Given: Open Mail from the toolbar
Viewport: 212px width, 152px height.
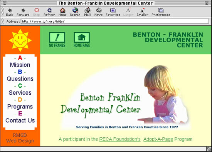Looking at the screenshot, I should pos(87,12).
